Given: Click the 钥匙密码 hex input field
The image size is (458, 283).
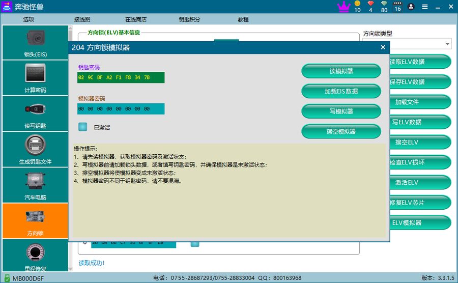Looking at the screenshot, I should coord(121,77).
